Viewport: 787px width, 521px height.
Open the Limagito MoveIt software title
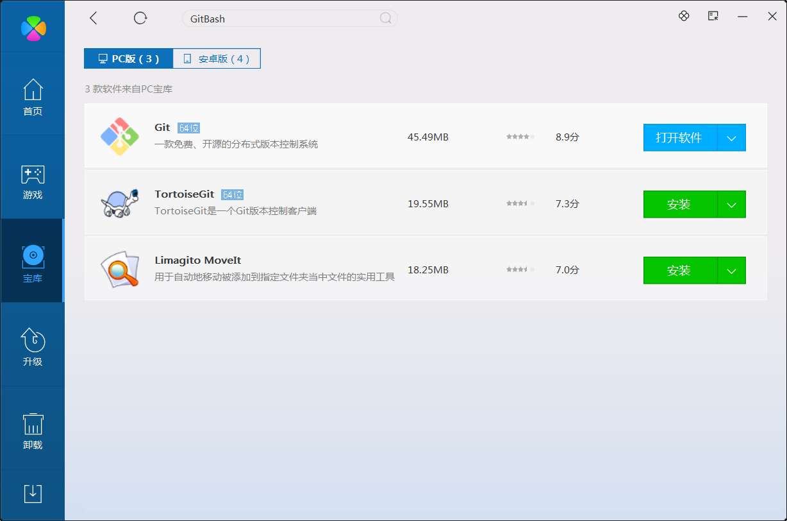pos(197,260)
